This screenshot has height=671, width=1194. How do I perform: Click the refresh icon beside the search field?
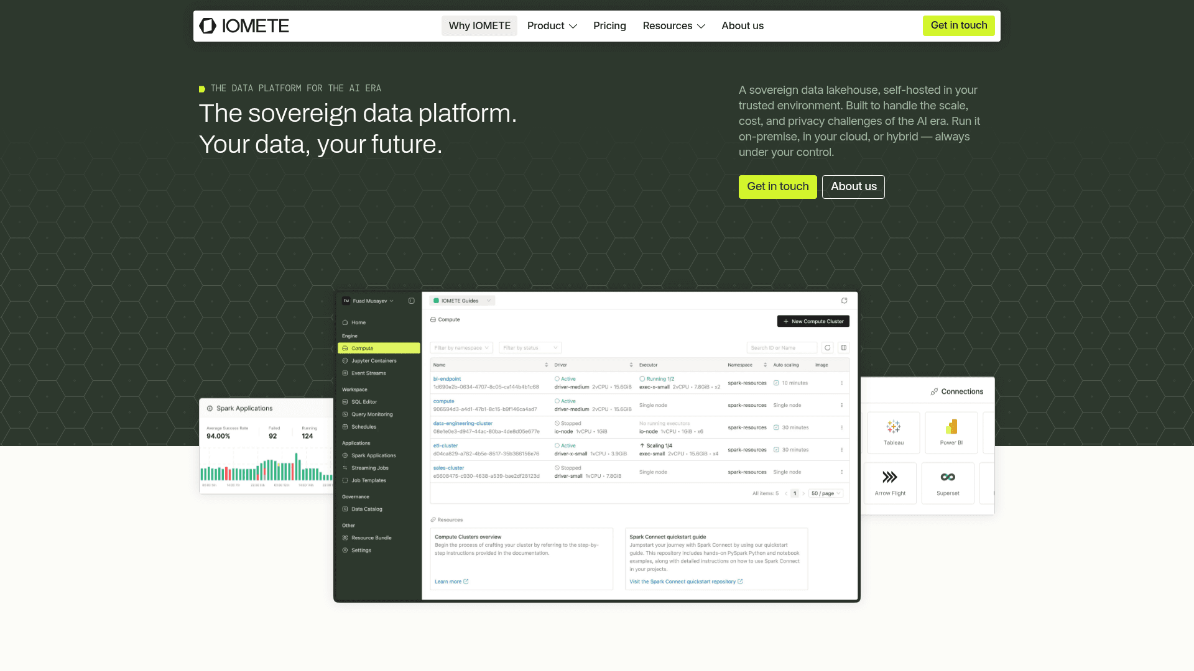(x=828, y=348)
